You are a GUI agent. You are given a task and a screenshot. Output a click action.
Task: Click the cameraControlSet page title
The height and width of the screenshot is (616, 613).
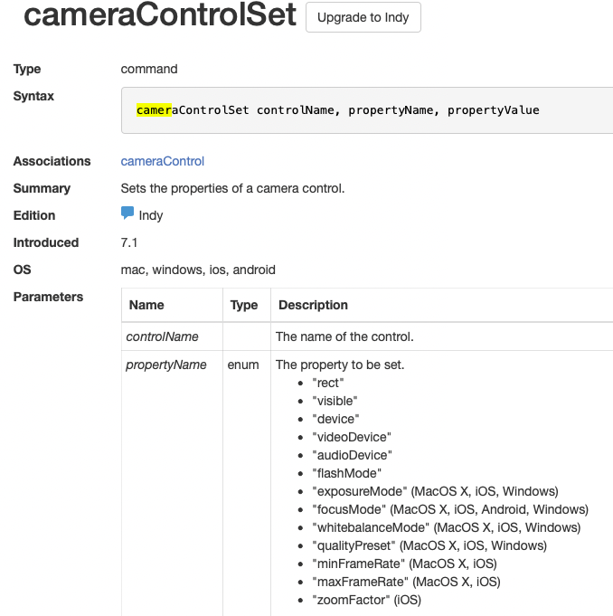(x=160, y=16)
